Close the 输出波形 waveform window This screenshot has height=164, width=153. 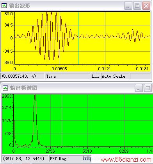click(x=146, y=6)
